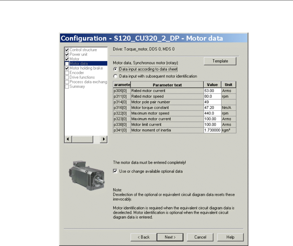Viewport: 293px width, 246px height.
Task: Select parameter cell p323[0]
Action: point(122,119)
